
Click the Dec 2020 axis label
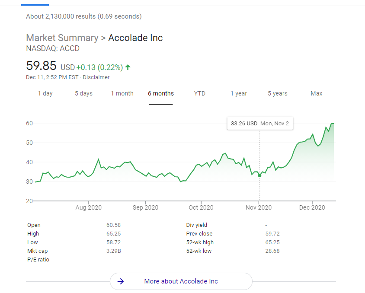(x=312, y=207)
